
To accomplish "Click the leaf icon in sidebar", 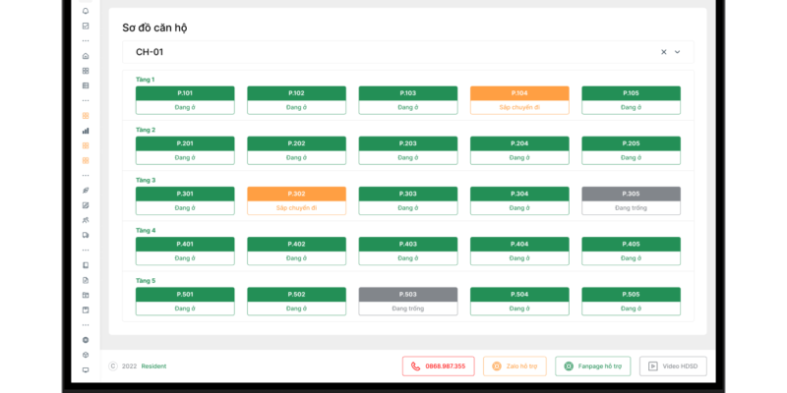I will pos(86,190).
